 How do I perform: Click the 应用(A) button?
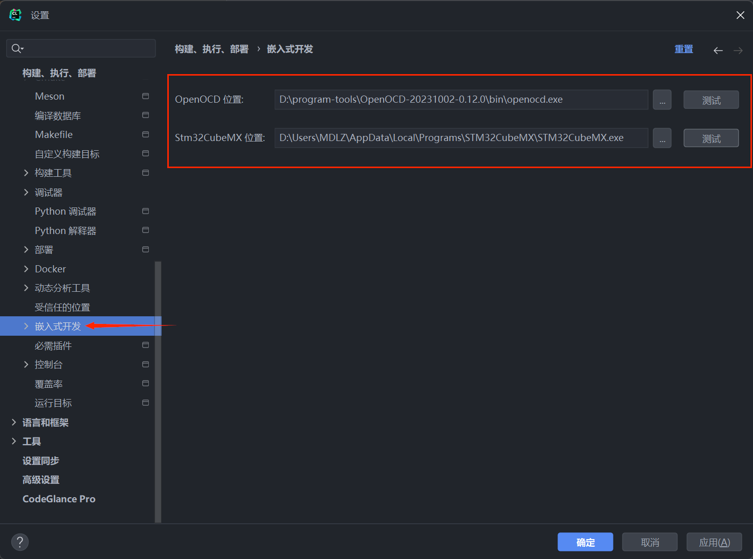pos(714,542)
